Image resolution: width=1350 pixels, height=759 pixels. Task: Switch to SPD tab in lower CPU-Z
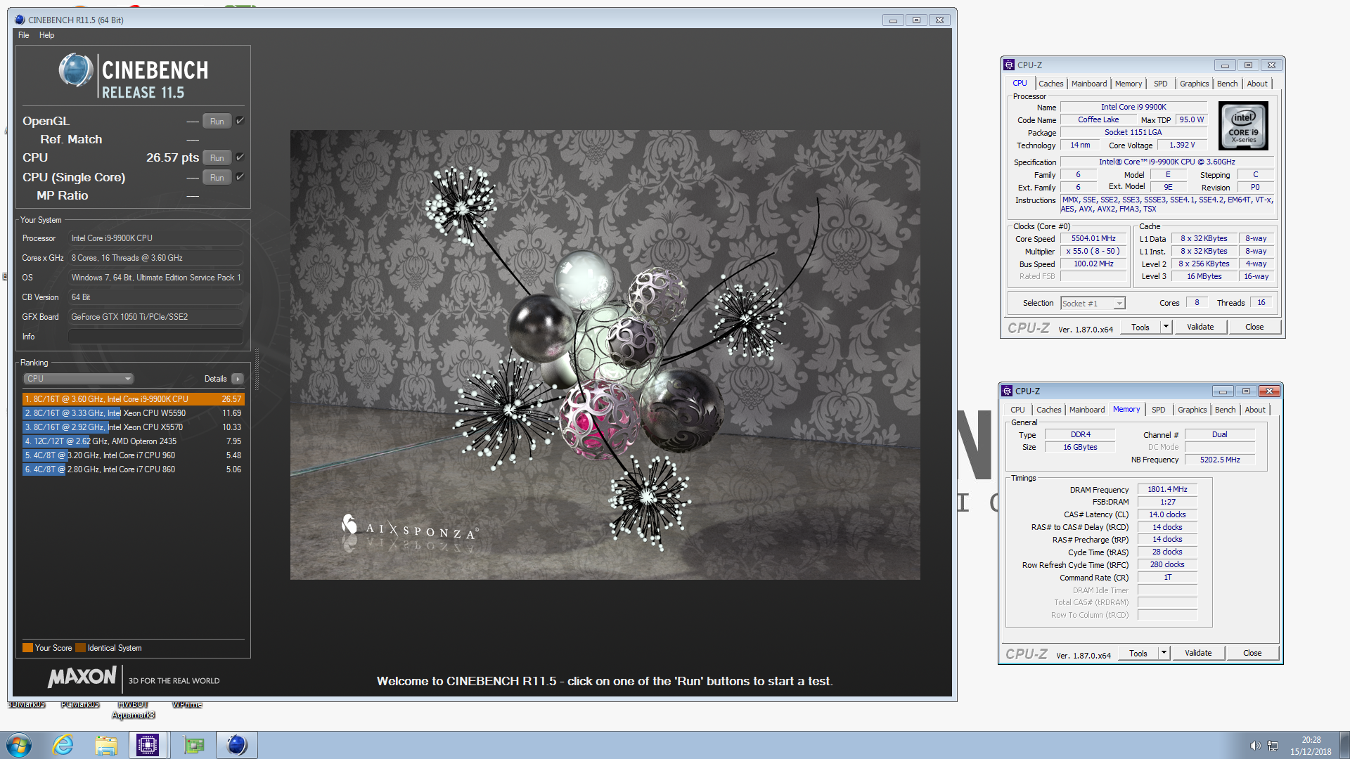(1159, 410)
